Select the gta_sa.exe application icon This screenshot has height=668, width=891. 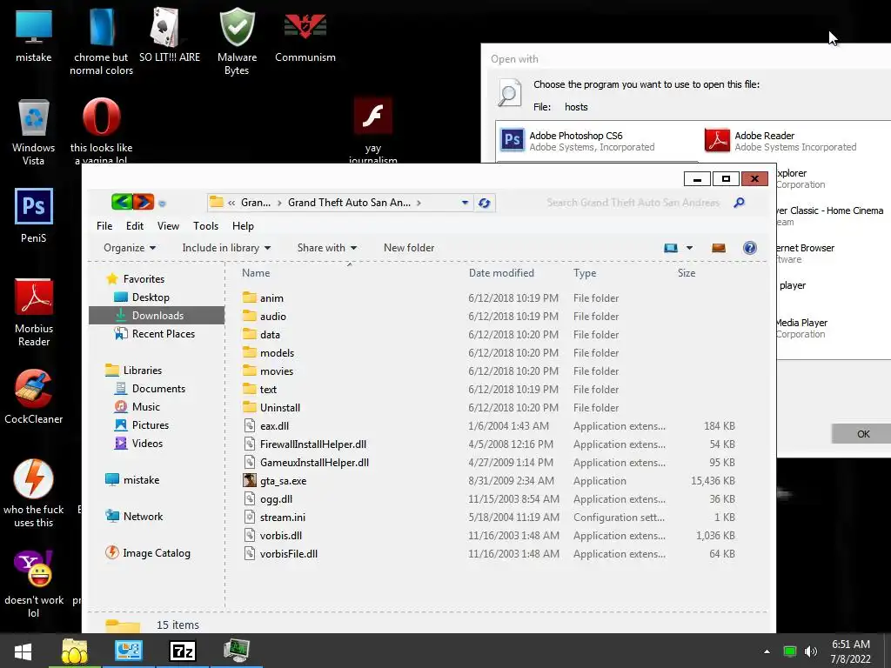(x=250, y=480)
